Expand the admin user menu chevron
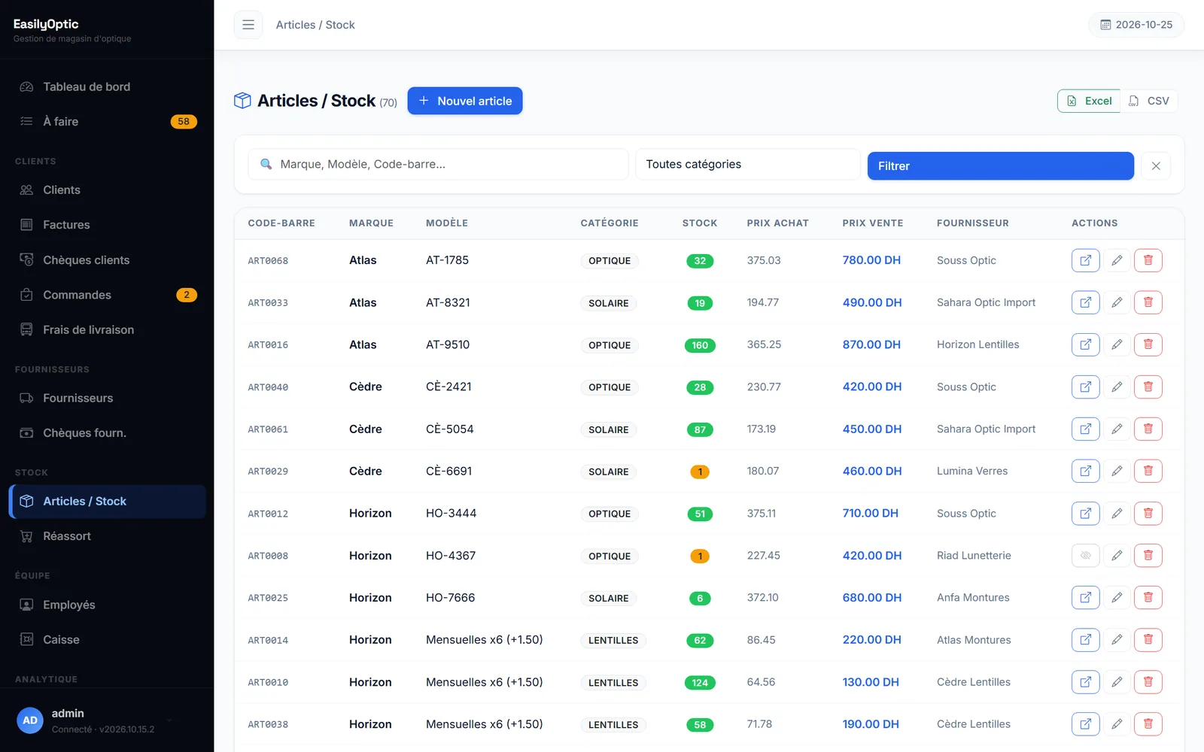Viewport: 1204px width, 752px height. 169,720
